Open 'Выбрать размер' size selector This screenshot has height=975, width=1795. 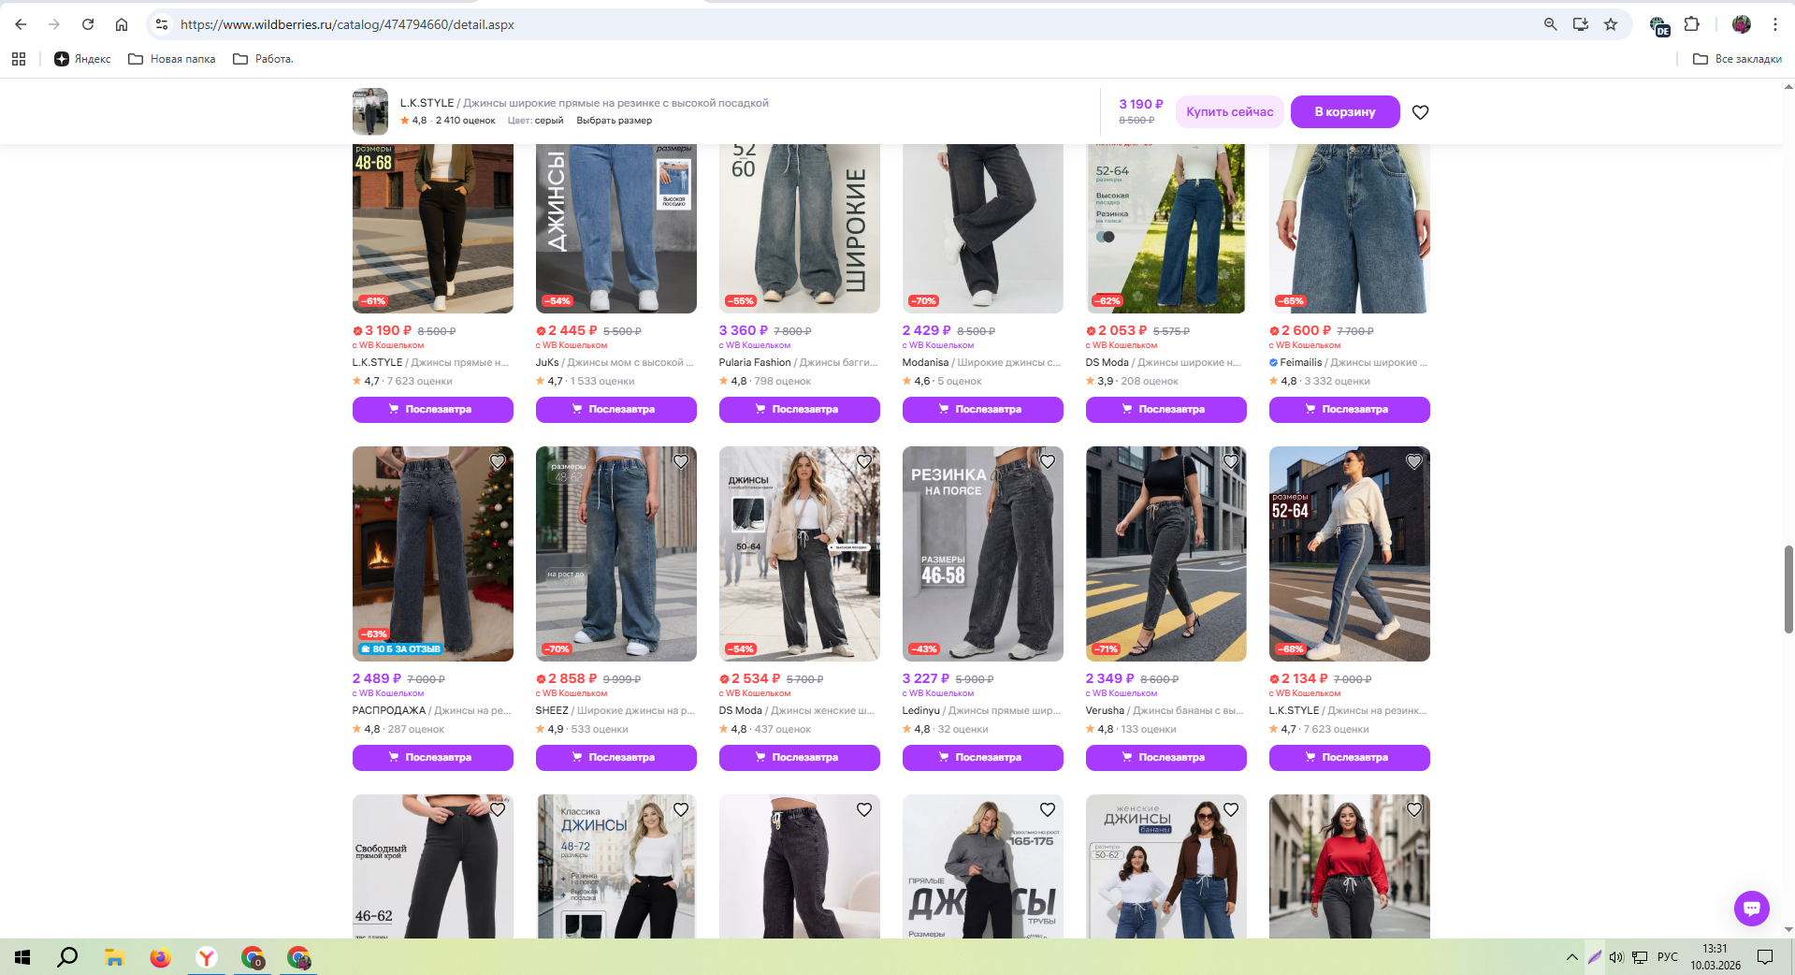[615, 121]
